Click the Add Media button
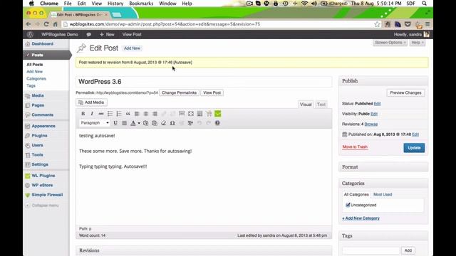The image size is (456, 256). (x=91, y=102)
